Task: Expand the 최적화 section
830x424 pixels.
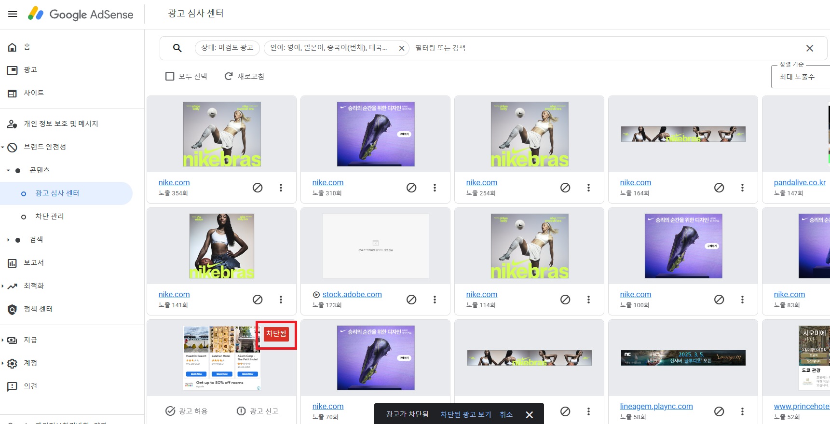Action: pyautogui.click(x=2, y=286)
